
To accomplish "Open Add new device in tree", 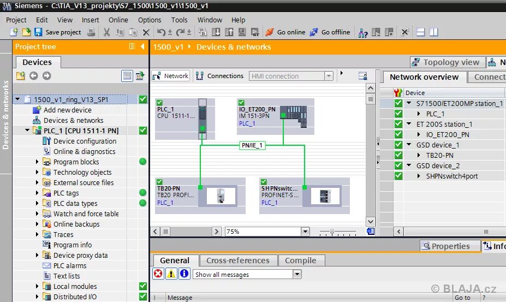I will pyautogui.click(x=68, y=110).
